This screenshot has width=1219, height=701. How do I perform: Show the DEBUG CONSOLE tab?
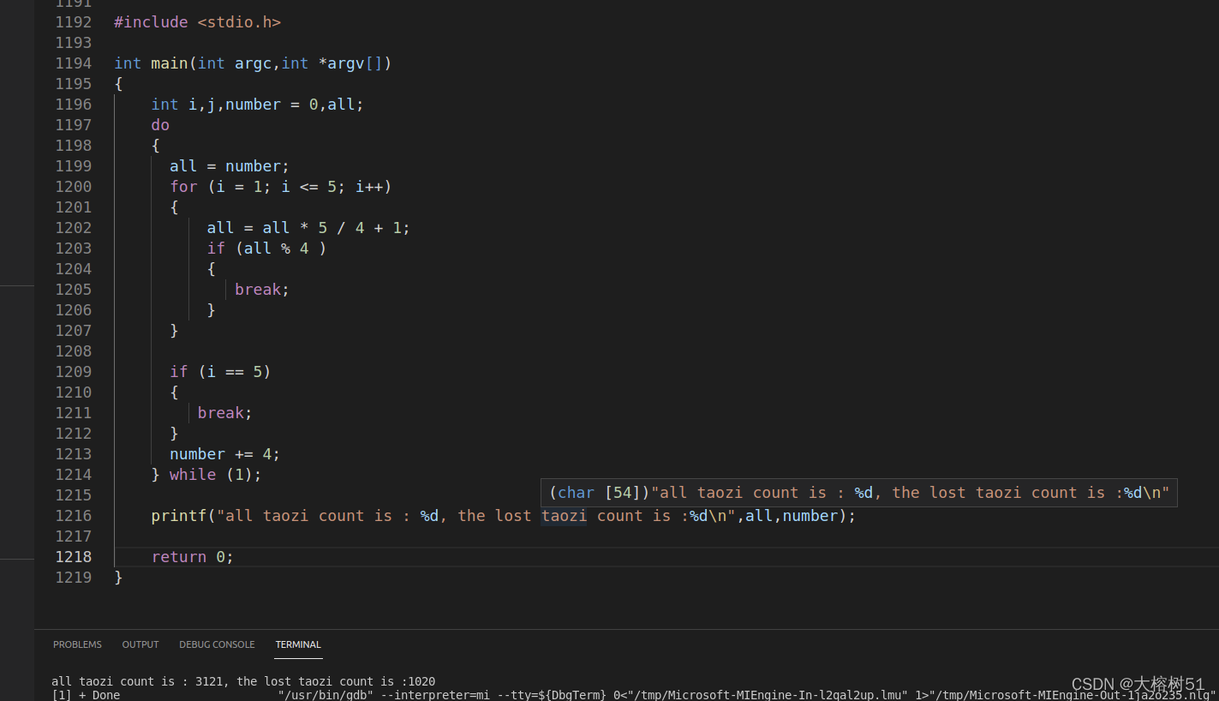tap(217, 644)
